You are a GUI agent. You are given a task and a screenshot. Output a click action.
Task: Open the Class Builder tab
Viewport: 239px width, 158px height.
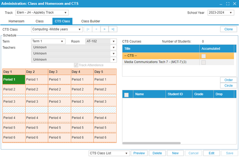(x=91, y=21)
